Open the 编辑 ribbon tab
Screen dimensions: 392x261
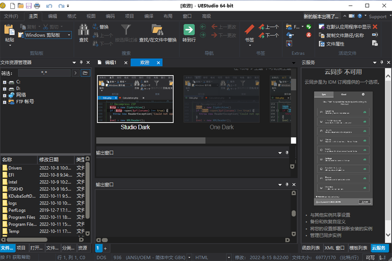52,16
